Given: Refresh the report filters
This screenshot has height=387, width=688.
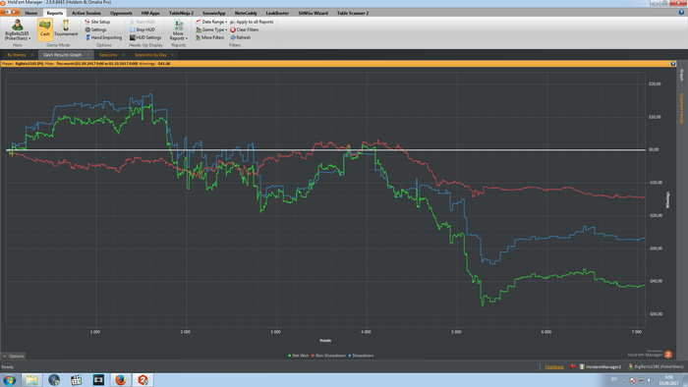Looking at the screenshot, I should tap(241, 37).
